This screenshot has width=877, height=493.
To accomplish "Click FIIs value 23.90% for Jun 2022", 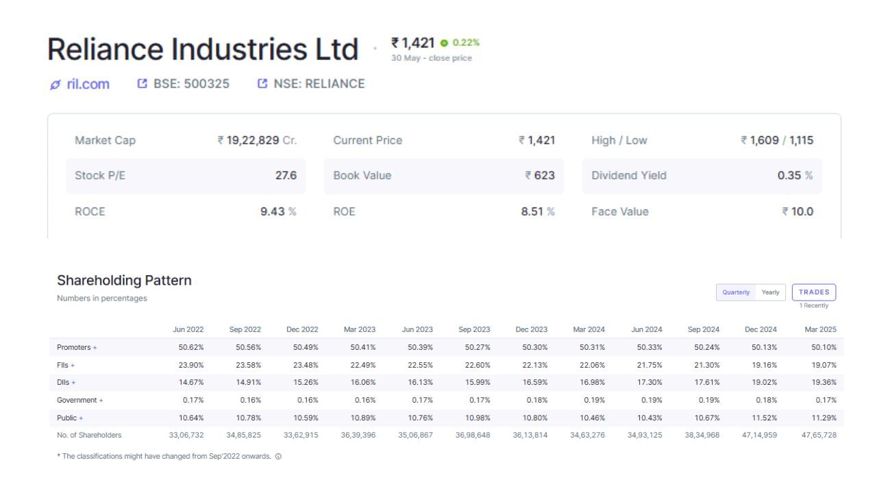I will pos(191,365).
